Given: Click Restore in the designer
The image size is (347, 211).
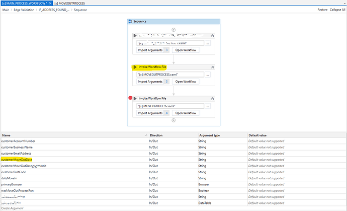Looking at the screenshot, I should pos(322,10).
